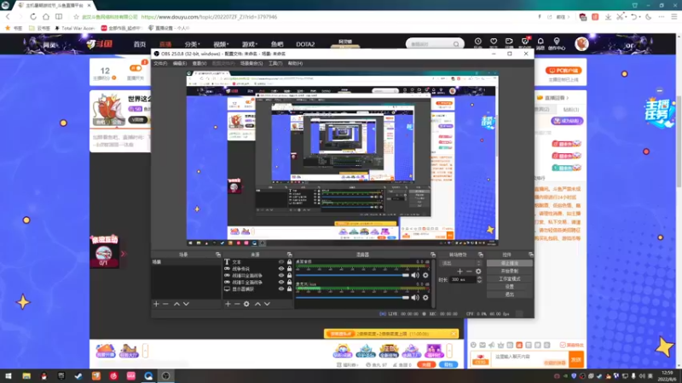Go to browser home page
This screenshot has height=383, width=682.
click(46, 16)
